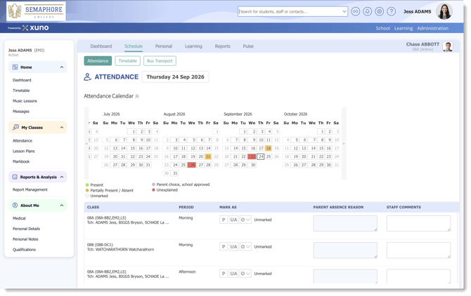Image resolution: width=471 pixels, height=296 pixels.
Task: Switch to the Schedule tab
Action: click(134, 46)
